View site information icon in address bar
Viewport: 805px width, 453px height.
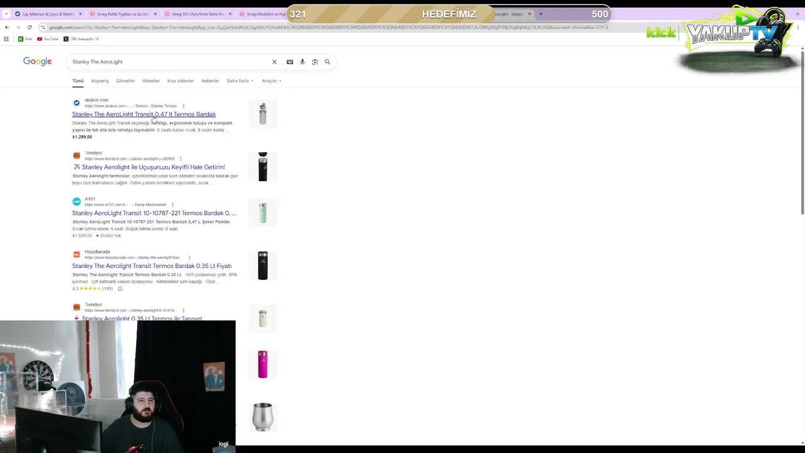[43, 28]
